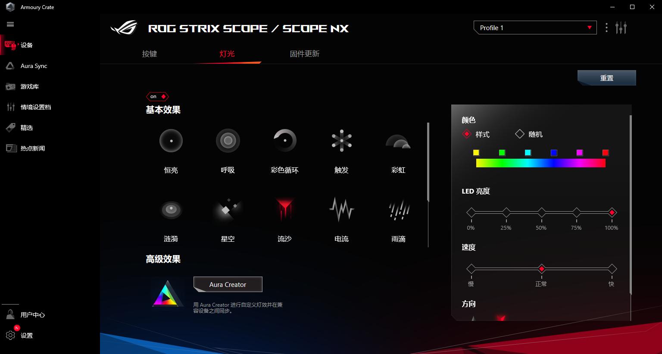Set speed to 慢 slow

tap(471, 269)
